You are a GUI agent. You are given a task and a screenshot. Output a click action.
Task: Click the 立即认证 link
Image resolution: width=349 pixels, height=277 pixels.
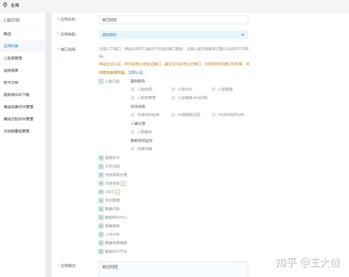coord(136,73)
